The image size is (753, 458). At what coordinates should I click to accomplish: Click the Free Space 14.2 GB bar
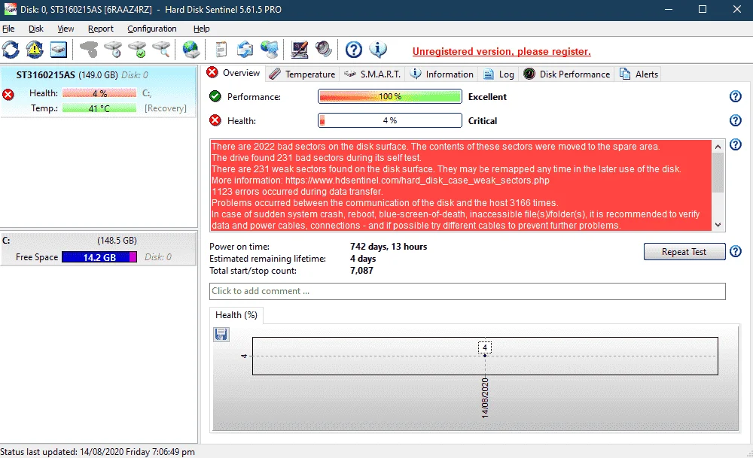point(99,257)
